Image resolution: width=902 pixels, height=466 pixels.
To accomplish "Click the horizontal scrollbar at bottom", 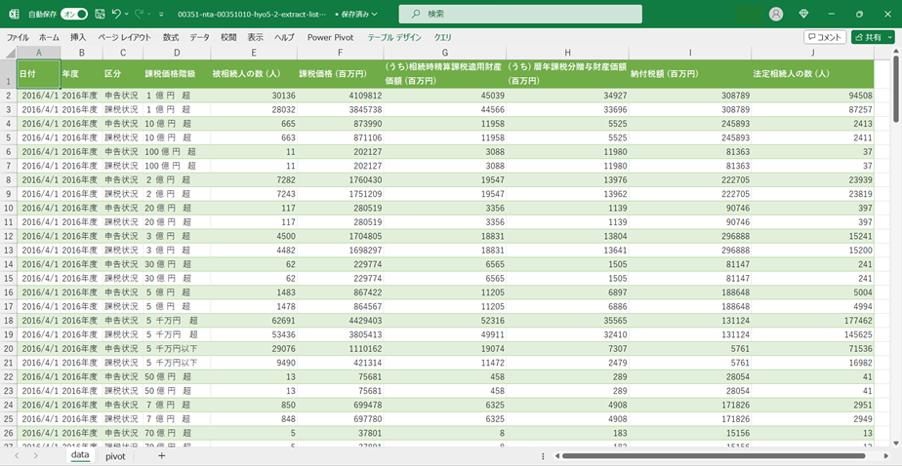I will (x=713, y=455).
